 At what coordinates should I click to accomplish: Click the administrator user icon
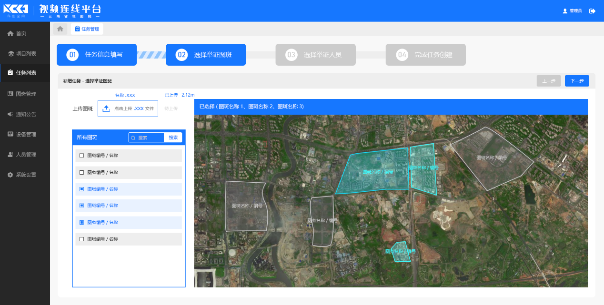tap(565, 11)
